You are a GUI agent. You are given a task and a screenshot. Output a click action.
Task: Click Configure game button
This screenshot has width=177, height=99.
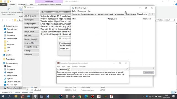pyautogui.click(x=31, y=24)
